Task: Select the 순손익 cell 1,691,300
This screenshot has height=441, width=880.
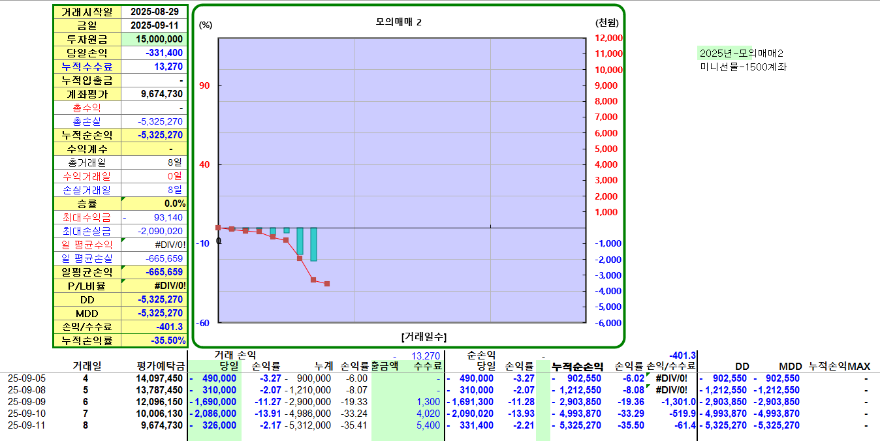Action: coord(470,402)
